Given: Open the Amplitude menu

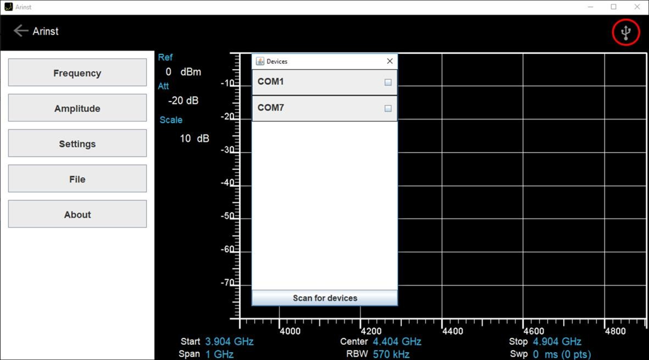Looking at the screenshot, I should 77,108.
